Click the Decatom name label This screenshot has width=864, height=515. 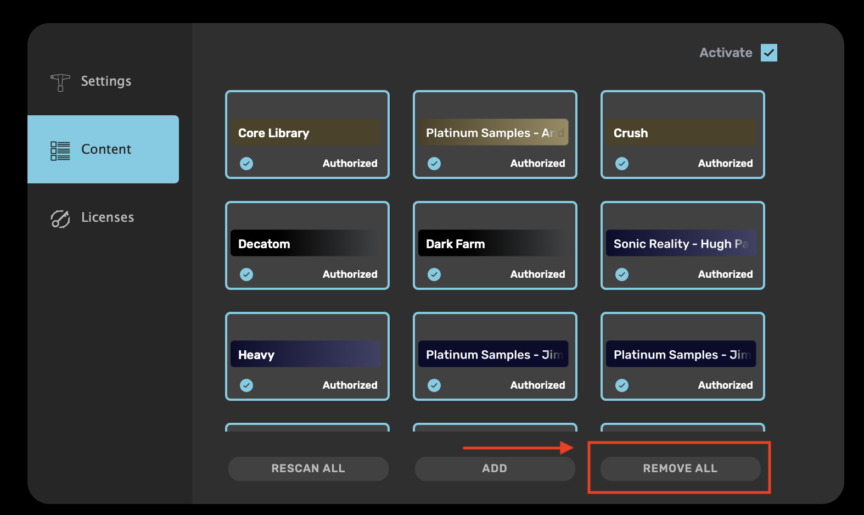point(264,244)
